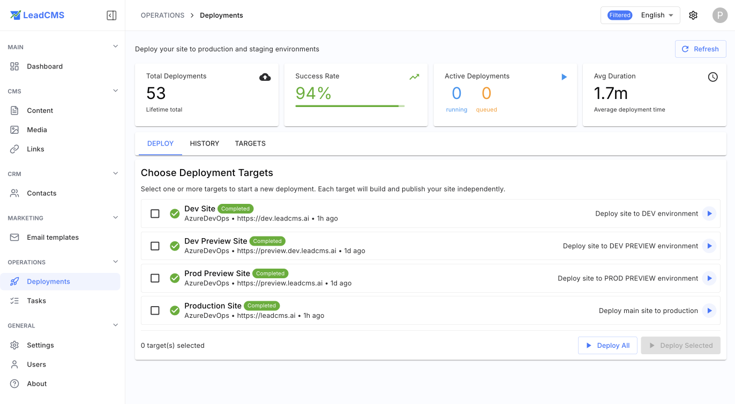Collapse the sidebar using the panel icon
This screenshot has width=735, height=404.
click(111, 15)
